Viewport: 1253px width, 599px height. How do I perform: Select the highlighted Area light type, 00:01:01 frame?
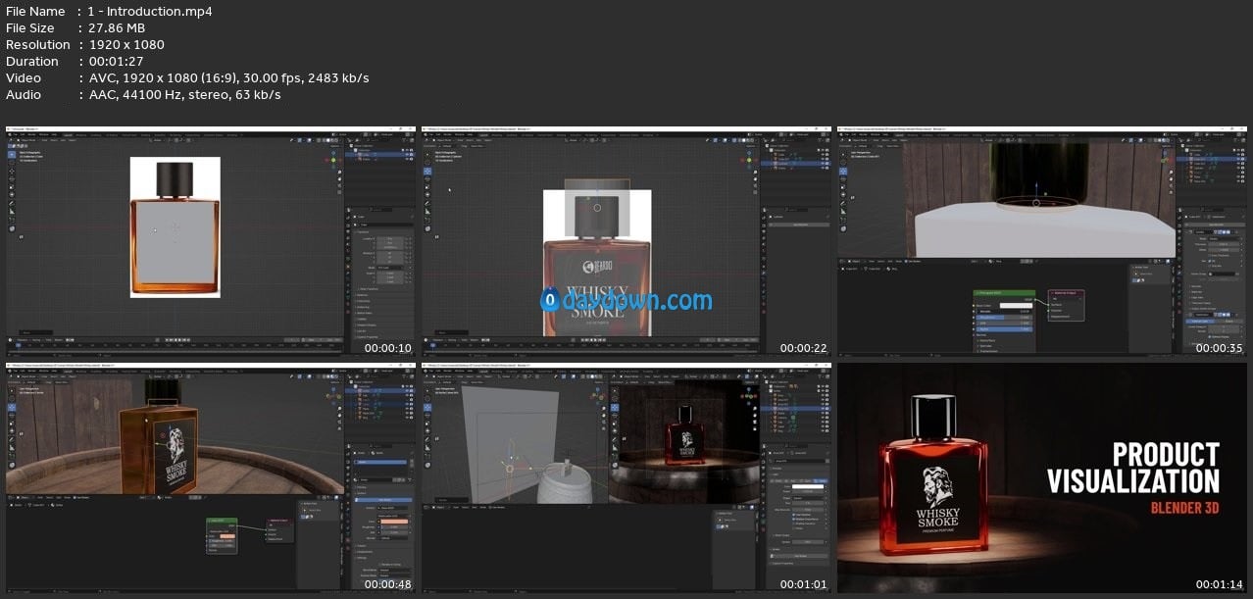821,480
